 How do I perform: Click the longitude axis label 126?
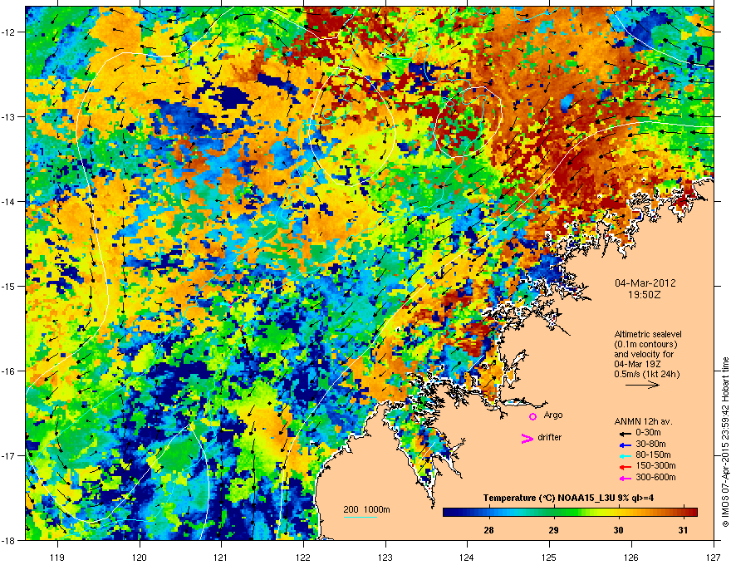point(631,557)
